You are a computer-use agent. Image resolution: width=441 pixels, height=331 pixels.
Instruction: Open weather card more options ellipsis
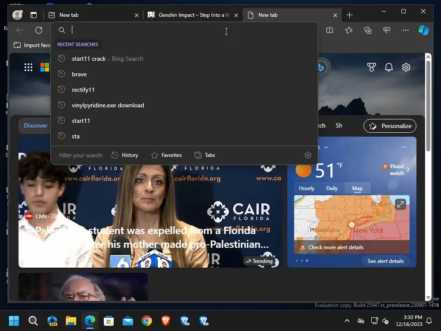[x=403, y=147]
